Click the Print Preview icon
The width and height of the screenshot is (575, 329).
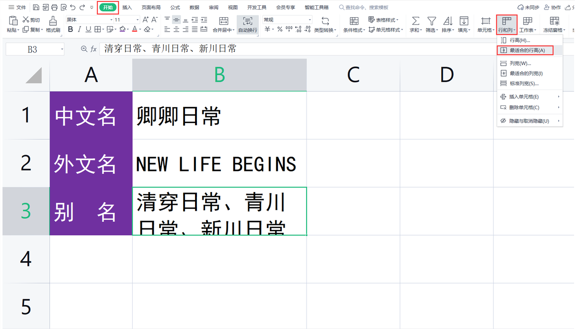[63, 8]
